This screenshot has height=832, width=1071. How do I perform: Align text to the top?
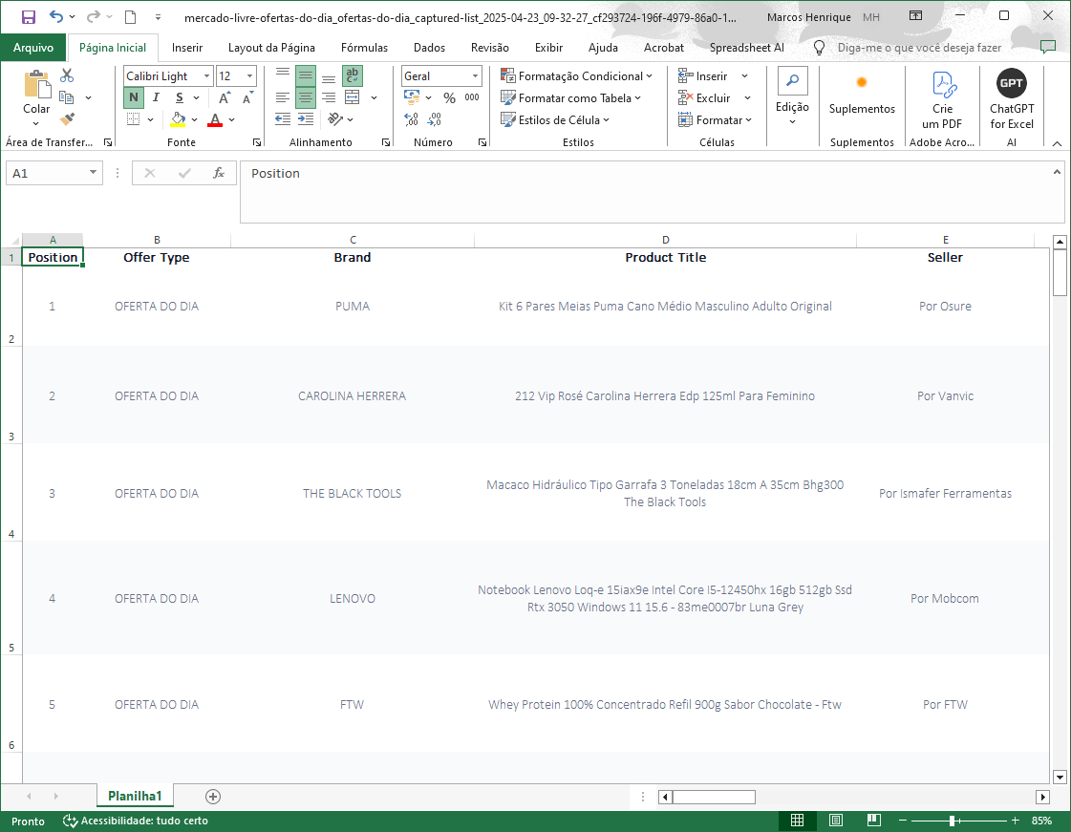pyautogui.click(x=282, y=75)
